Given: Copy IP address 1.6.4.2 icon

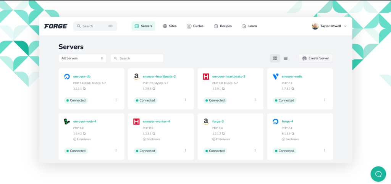Looking at the screenshot, I should click(84, 134).
